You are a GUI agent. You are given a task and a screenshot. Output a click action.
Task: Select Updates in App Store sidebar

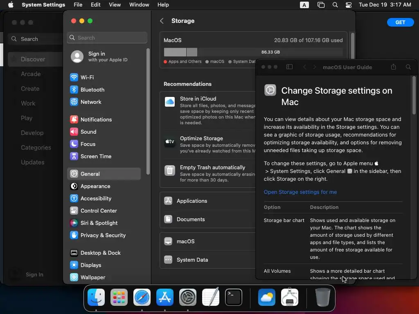pyautogui.click(x=33, y=162)
